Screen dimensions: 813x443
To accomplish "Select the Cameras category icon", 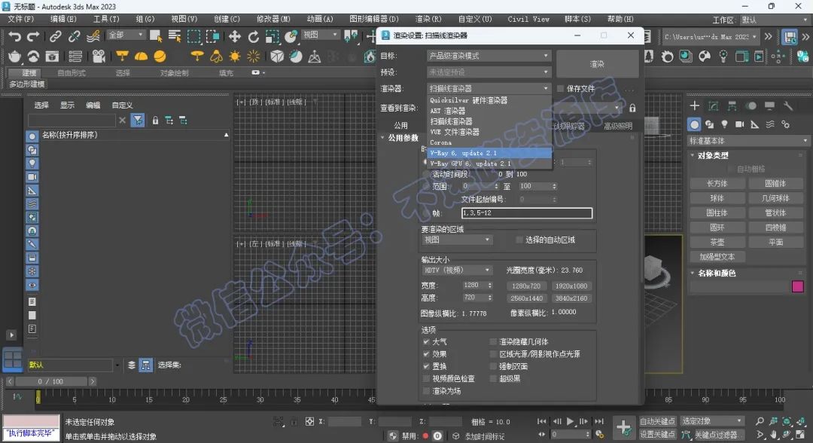I will (740, 124).
